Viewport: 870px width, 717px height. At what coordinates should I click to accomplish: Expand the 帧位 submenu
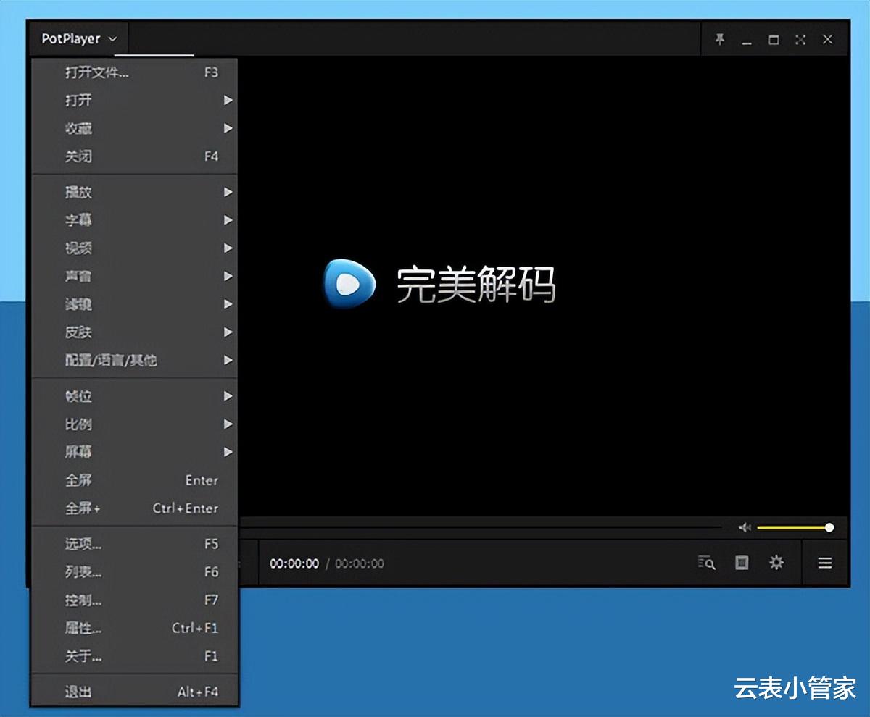tap(135, 396)
